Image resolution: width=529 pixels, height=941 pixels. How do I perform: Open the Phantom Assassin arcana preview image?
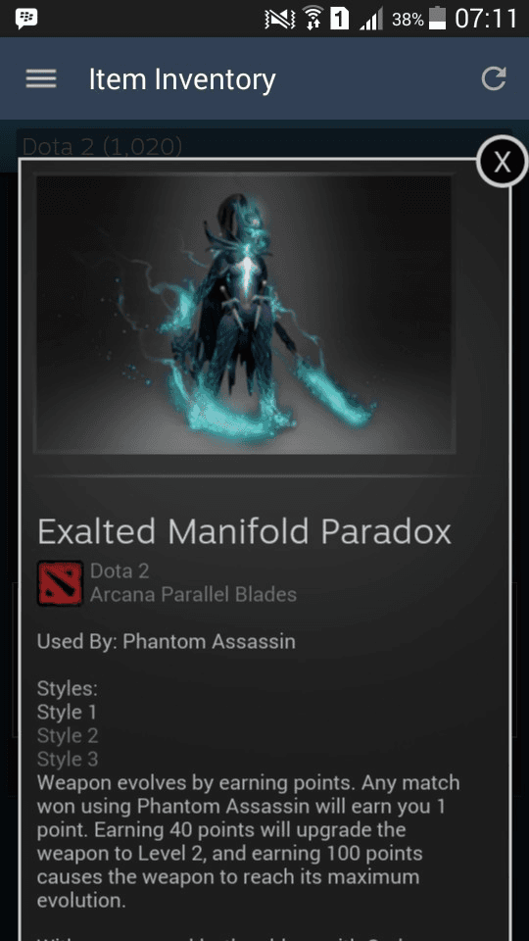coord(244,315)
